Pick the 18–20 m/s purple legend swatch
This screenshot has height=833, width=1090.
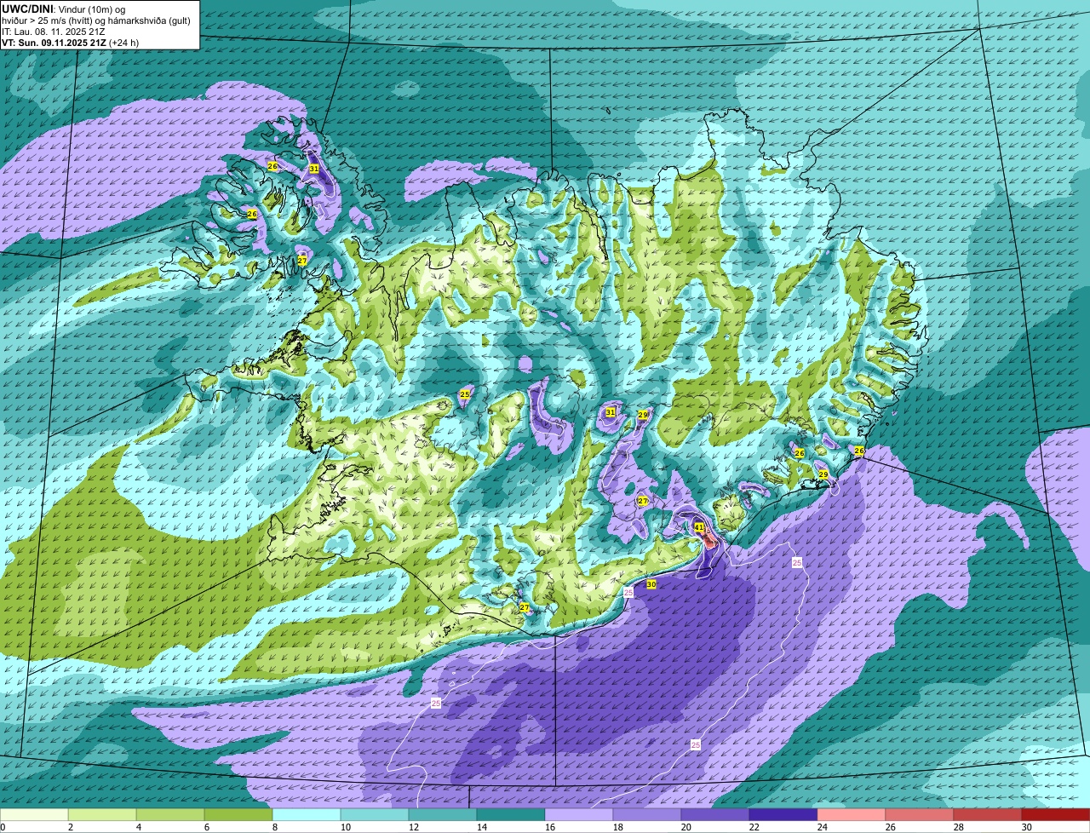point(647,815)
